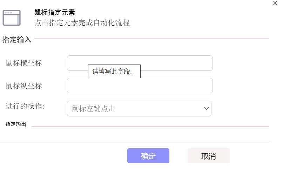Click the 点击指定元素完成自动化流程 subtitle

pos(82,23)
